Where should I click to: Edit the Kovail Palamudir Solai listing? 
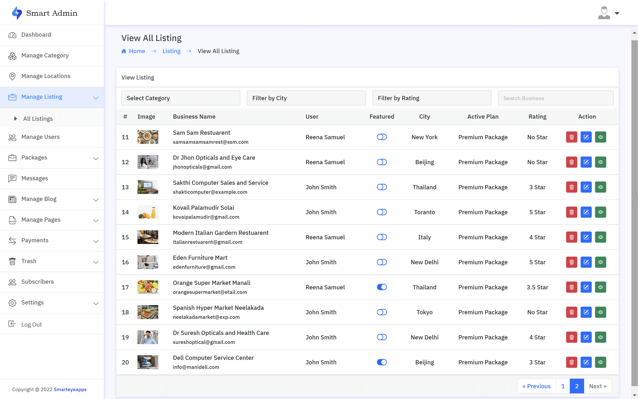pos(586,212)
